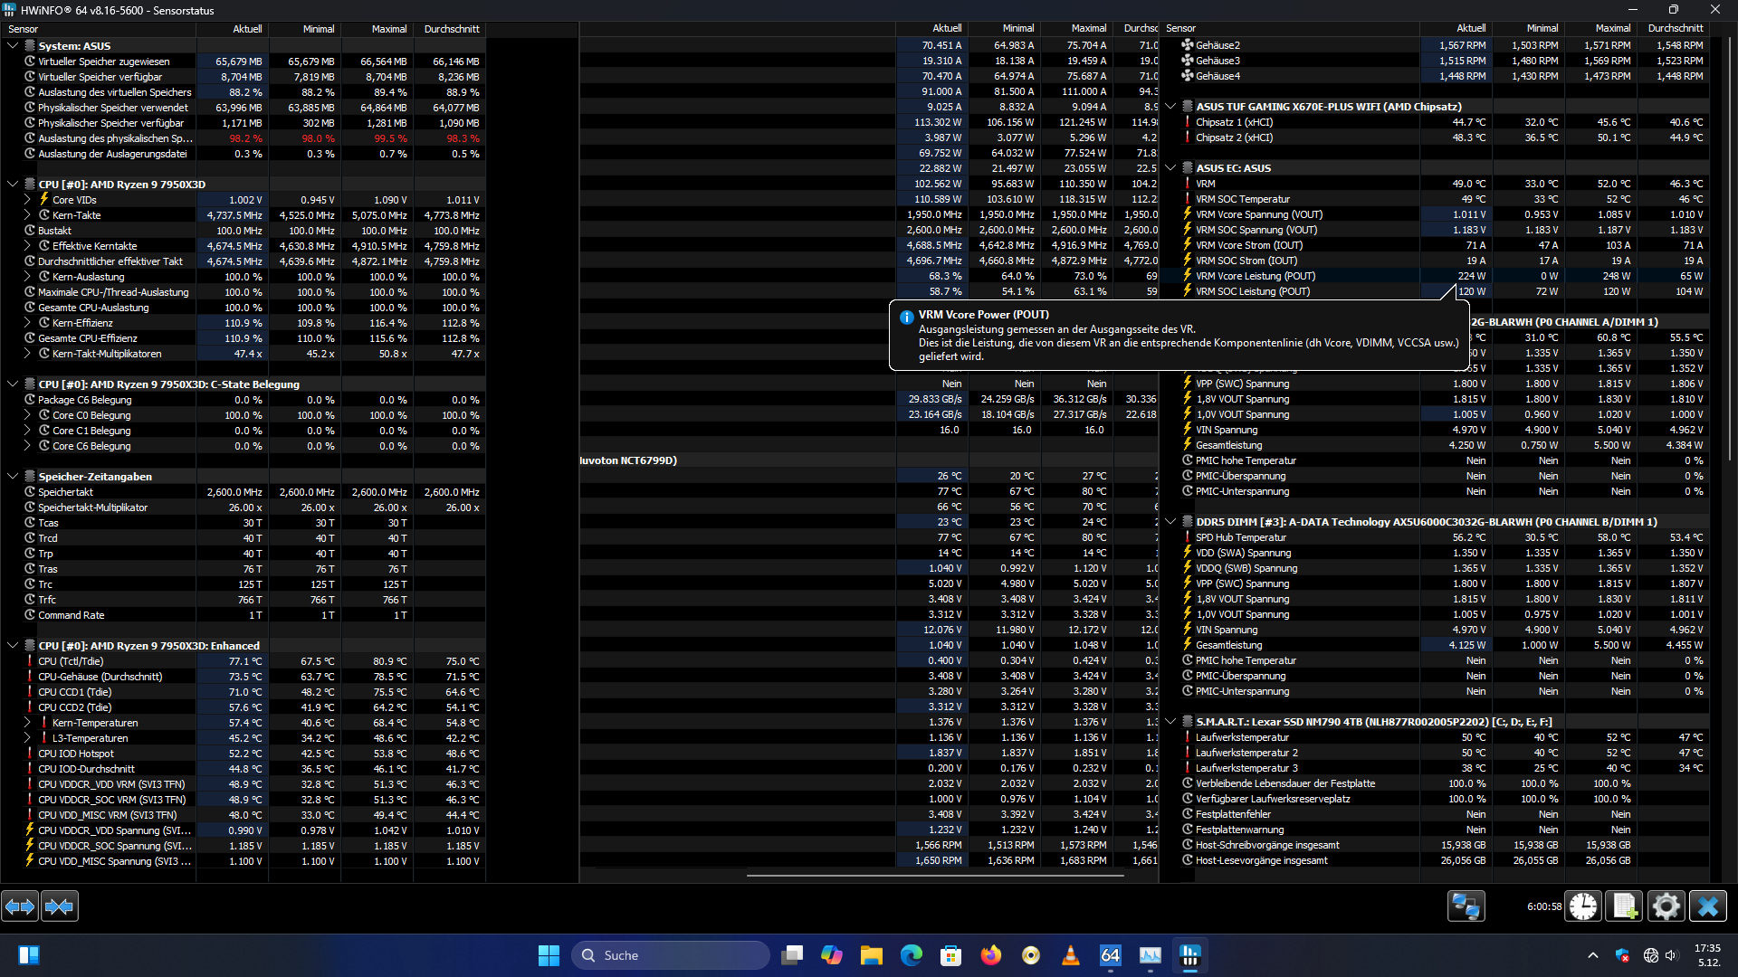Open the remote network monitoring icon
The height and width of the screenshot is (977, 1738).
(x=1466, y=906)
